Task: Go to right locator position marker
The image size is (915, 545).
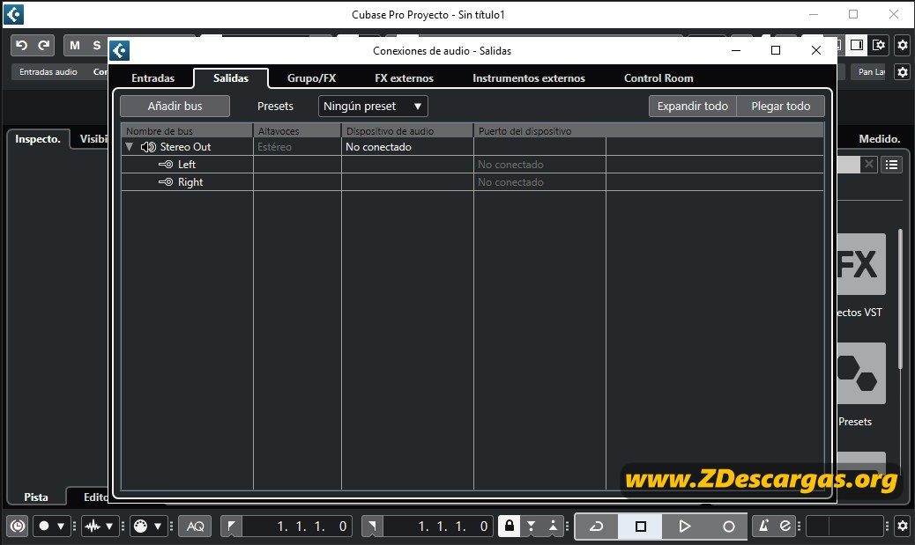Action: point(372,527)
